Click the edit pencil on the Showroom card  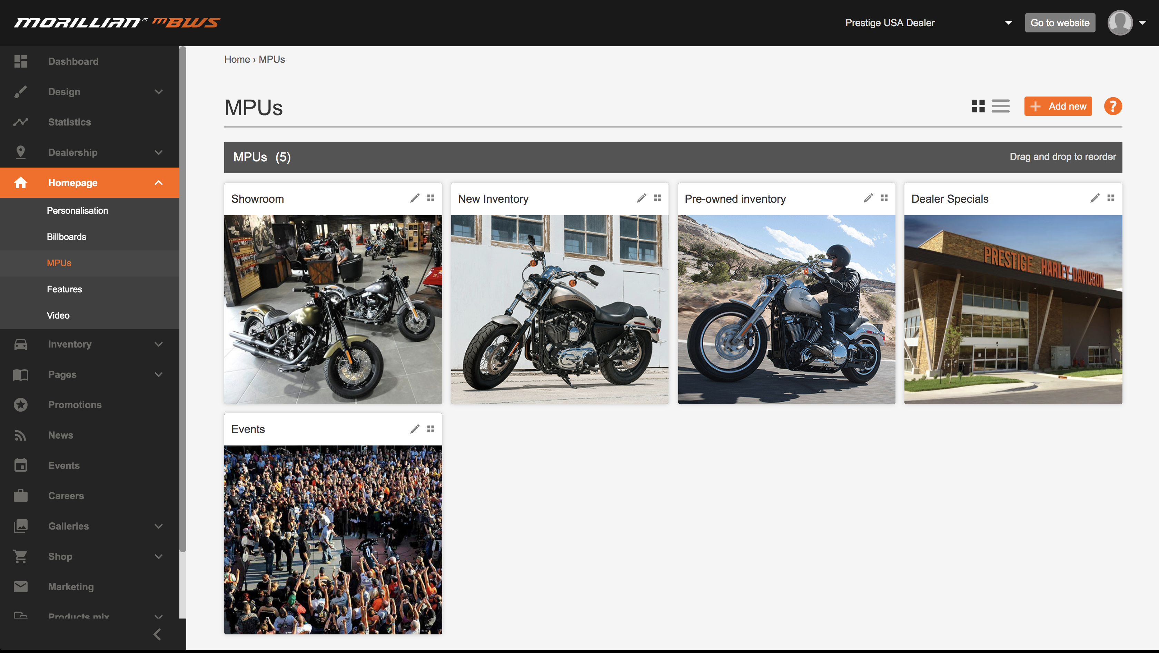tap(415, 198)
